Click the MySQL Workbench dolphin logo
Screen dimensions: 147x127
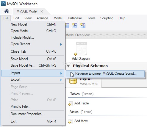(3, 4)
